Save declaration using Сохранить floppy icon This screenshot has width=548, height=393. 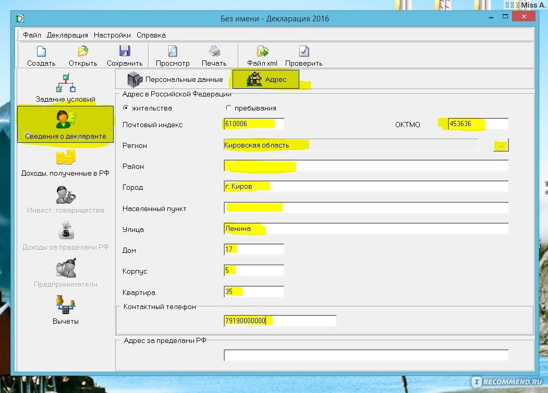click(125, 52)
